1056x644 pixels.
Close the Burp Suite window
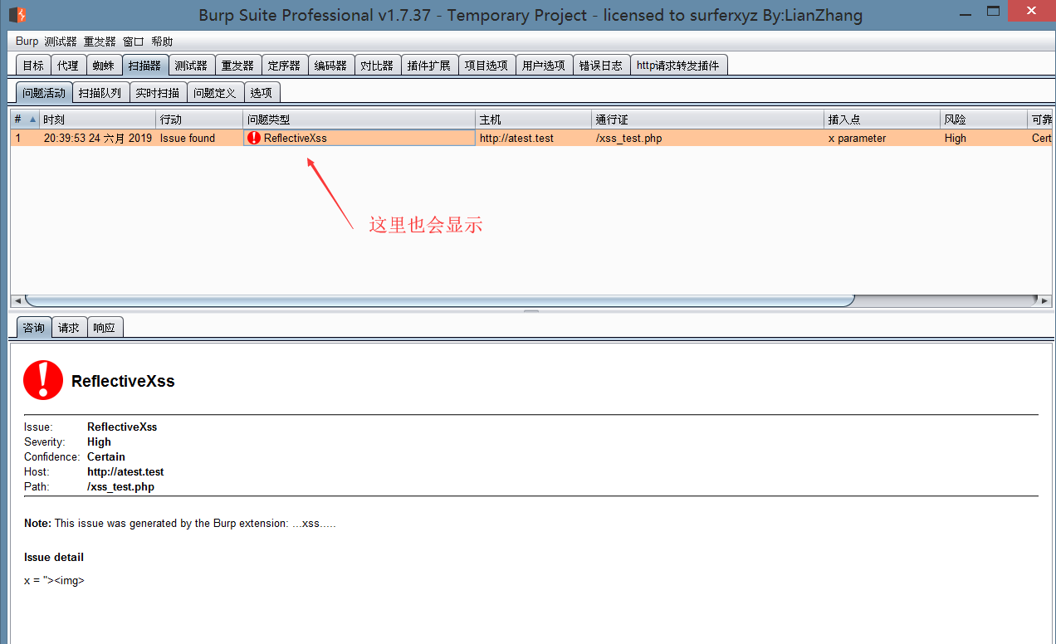click(x=1030, y=11)
